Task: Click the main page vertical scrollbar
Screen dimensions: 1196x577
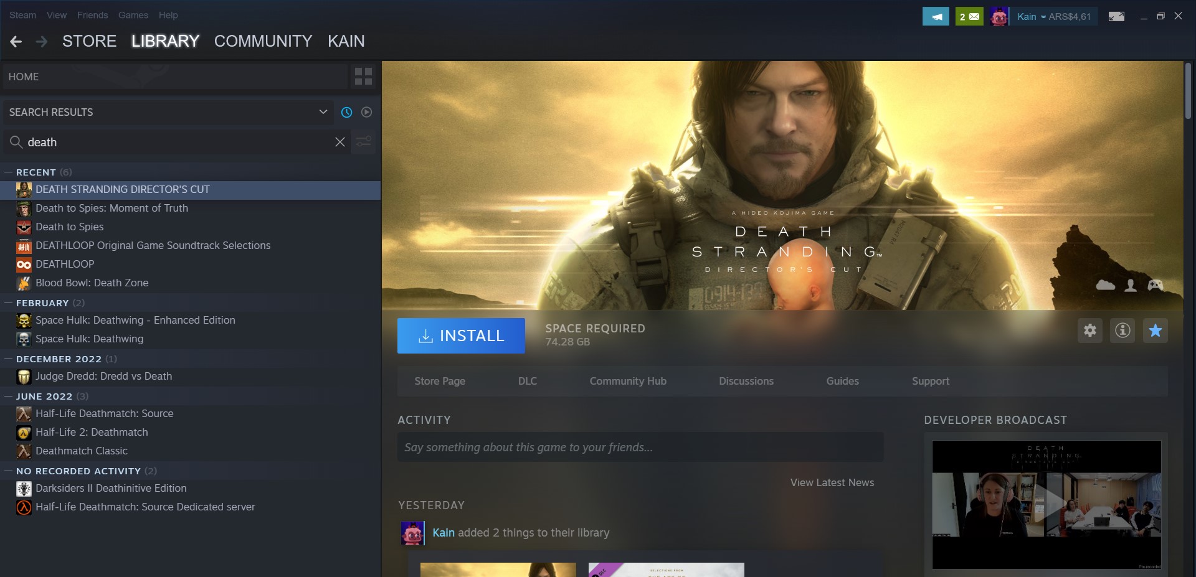Action: click(x=1188, y=91)
